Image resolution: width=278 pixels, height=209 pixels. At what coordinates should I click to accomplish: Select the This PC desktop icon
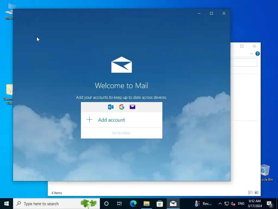point(9,11)
